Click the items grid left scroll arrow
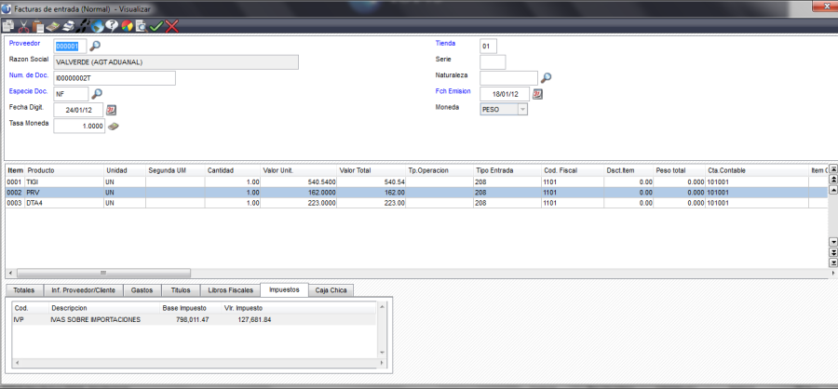This screenshot has height=389, width=838. pos(10,273)
